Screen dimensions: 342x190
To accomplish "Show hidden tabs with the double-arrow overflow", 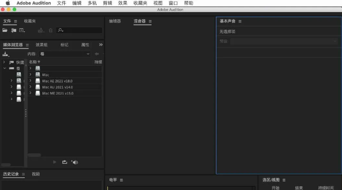I will [100, 44].
